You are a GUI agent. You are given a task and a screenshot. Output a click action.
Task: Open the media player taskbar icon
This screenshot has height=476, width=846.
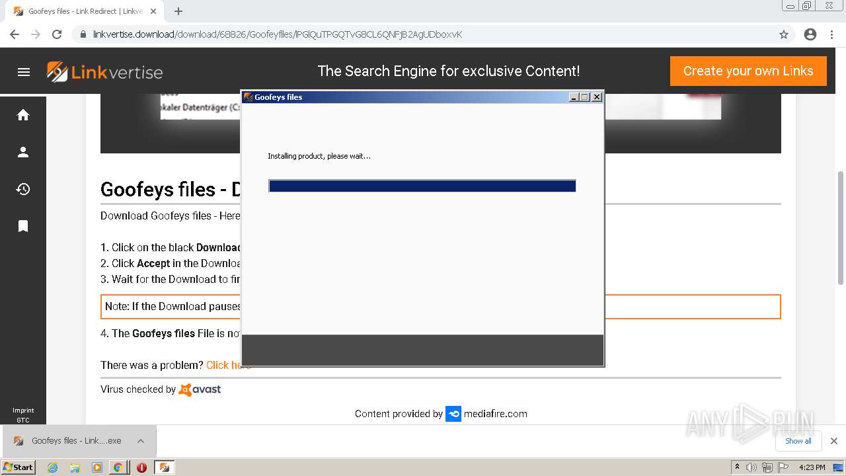pos(97,467)
